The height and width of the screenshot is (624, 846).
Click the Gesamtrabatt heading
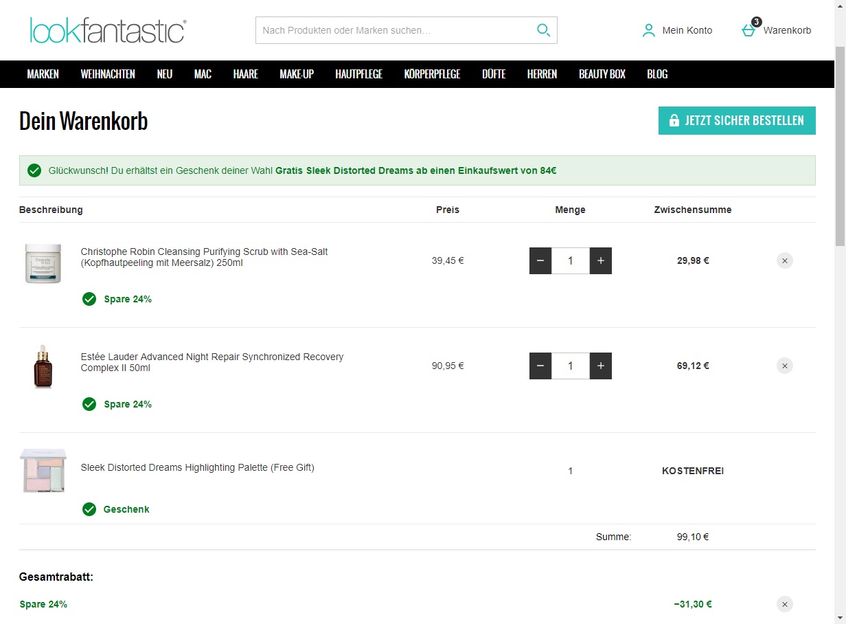click(56, 577)
